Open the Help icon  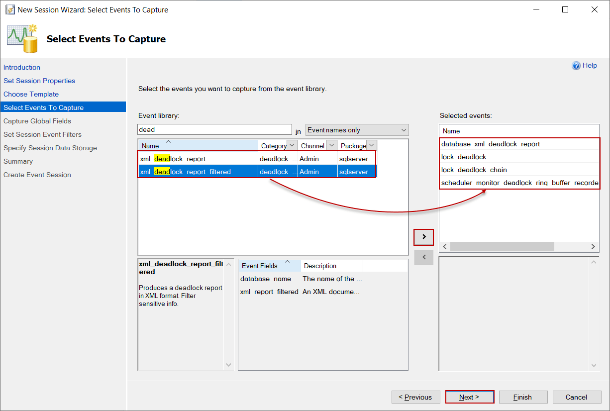coord(577,65)
